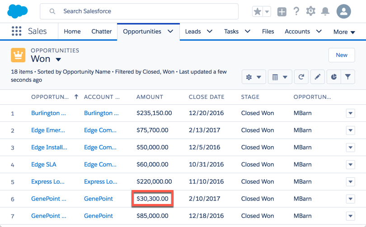The height and width of the screenshot is (227, 366).
Task: Expand the Leads tab chevron
Action: pyautogui.click(x=210, y=31)
